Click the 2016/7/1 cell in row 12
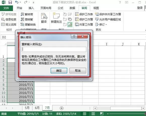Screen dimensions: 146x116 (x=21, y=101)
